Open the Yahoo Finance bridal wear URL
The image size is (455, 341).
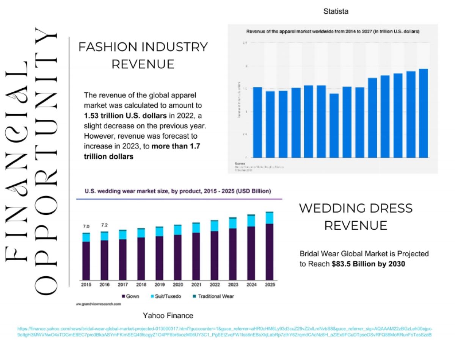click(224, 332)
